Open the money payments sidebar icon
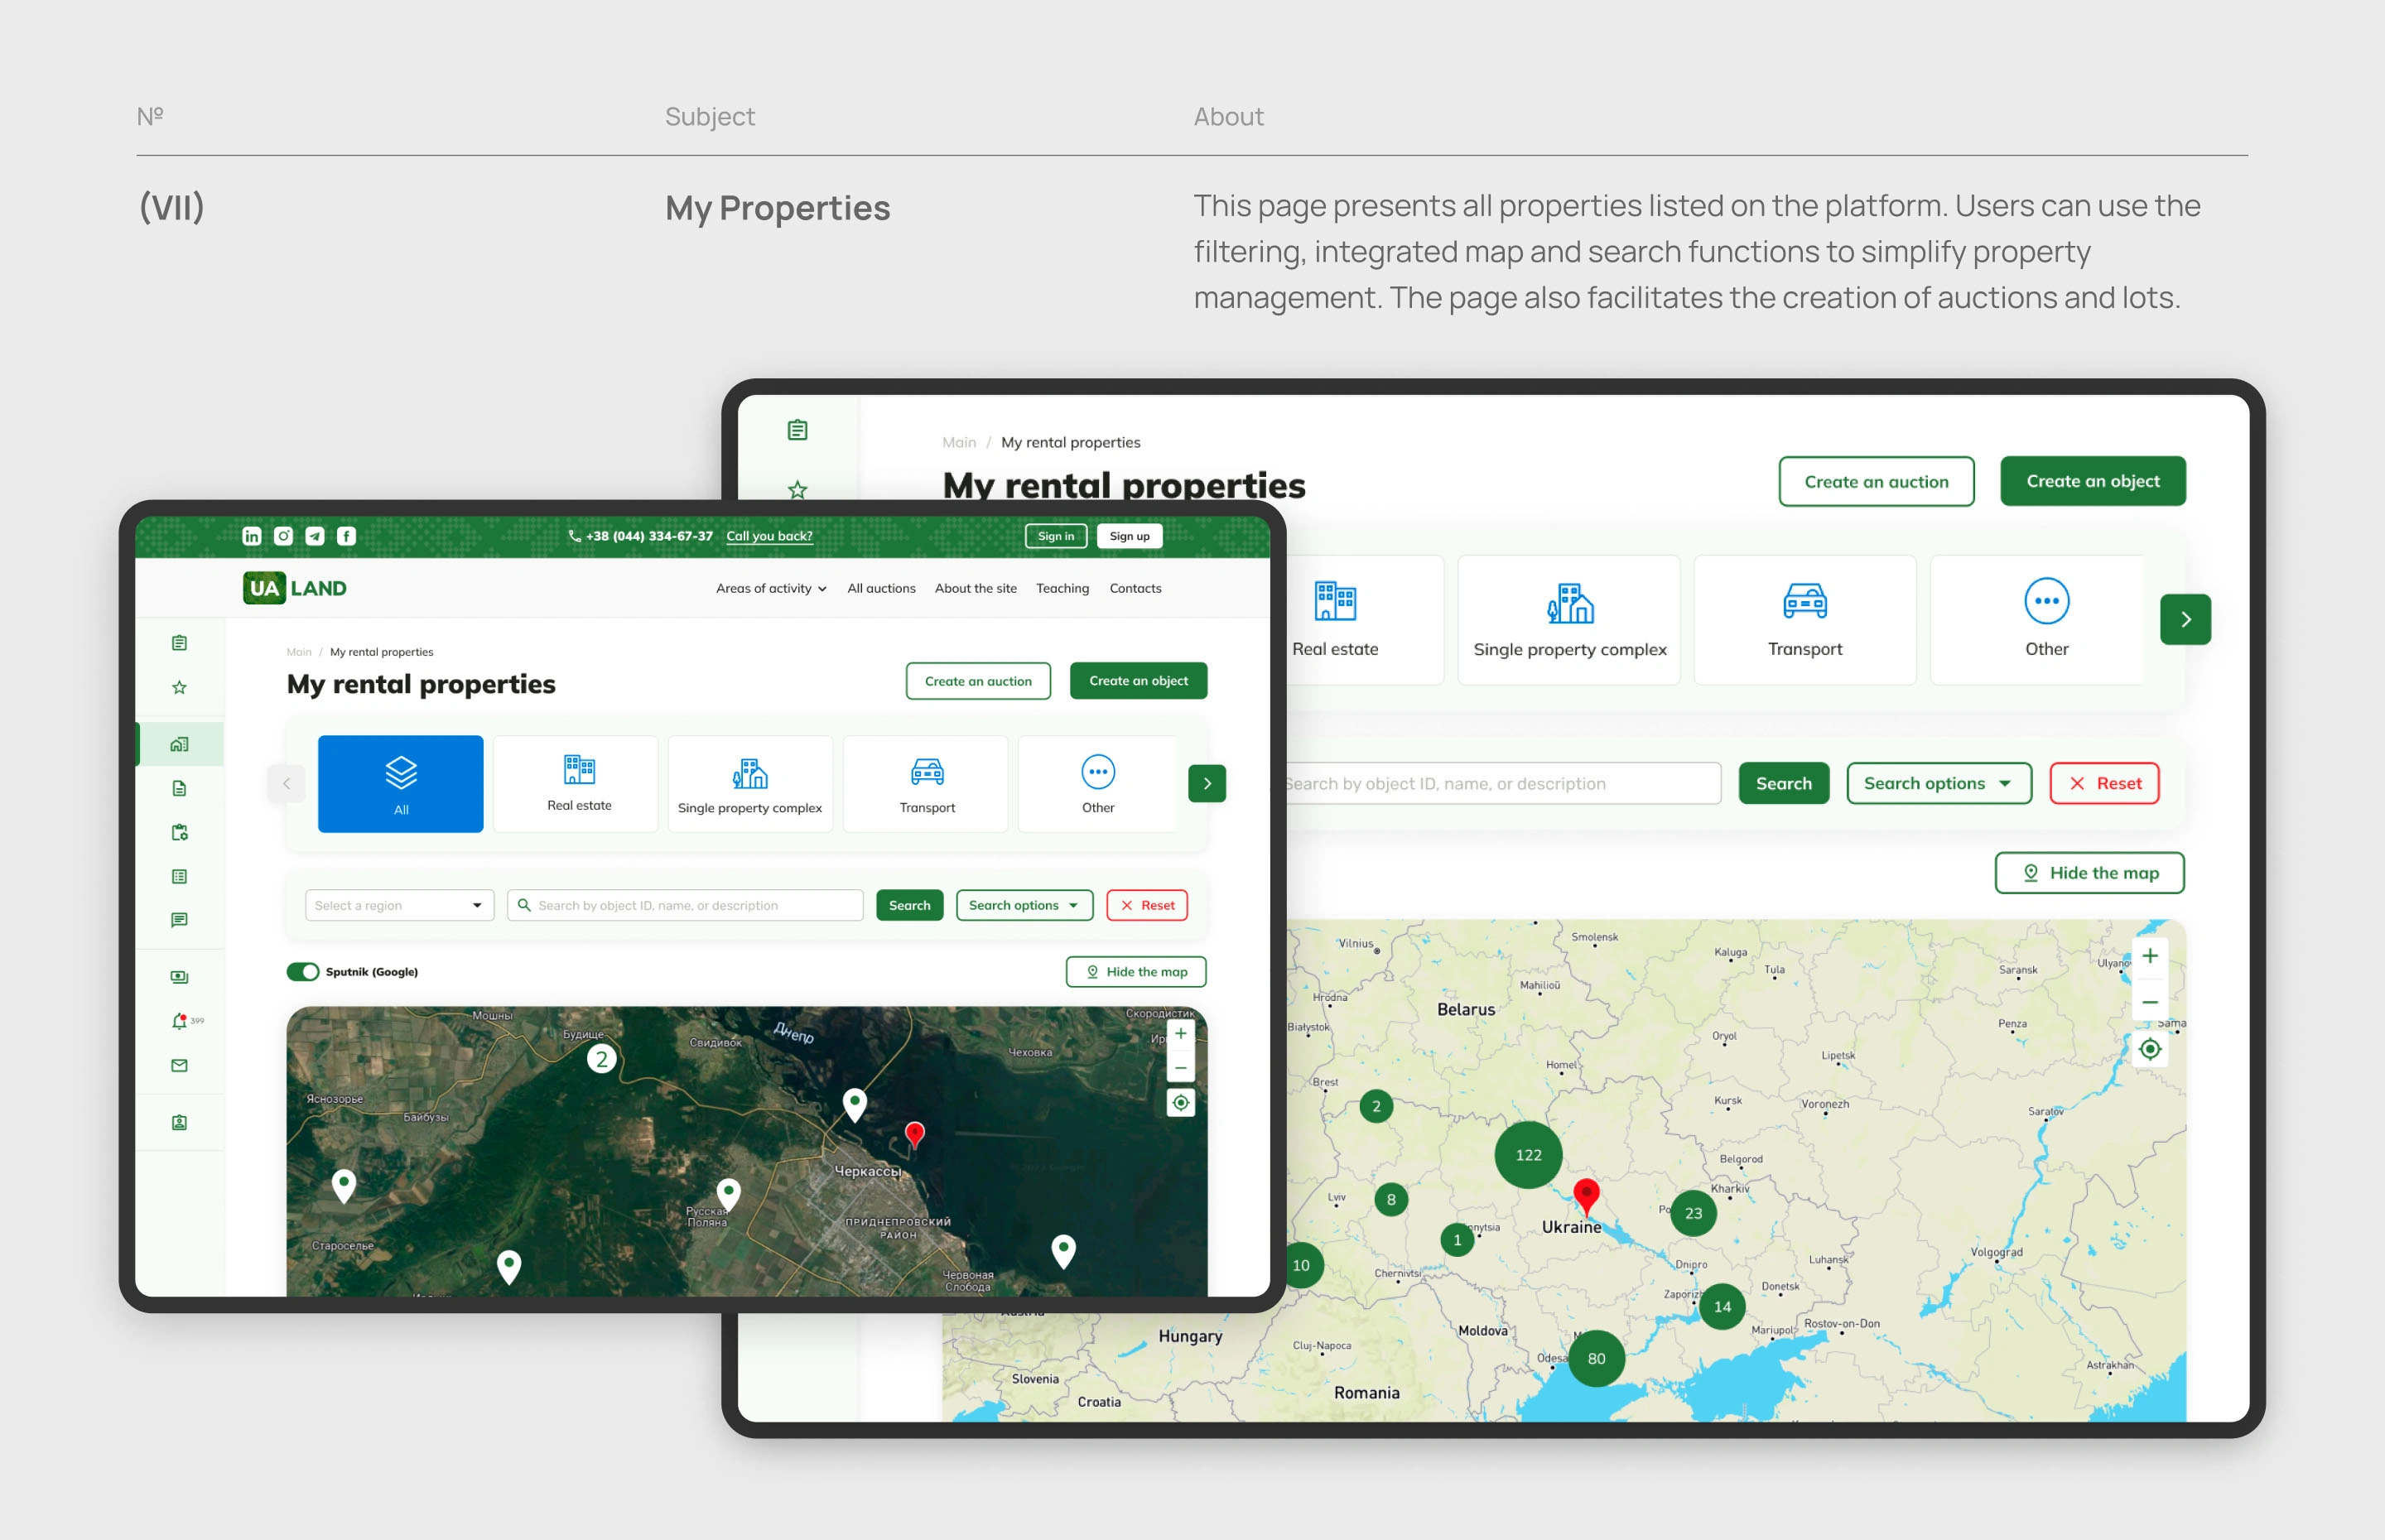This screenshot has height=1540, width=2385. (x=180, y=977)
